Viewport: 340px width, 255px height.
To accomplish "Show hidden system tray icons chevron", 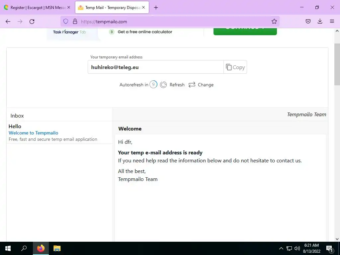I will [x=281, y=248].
